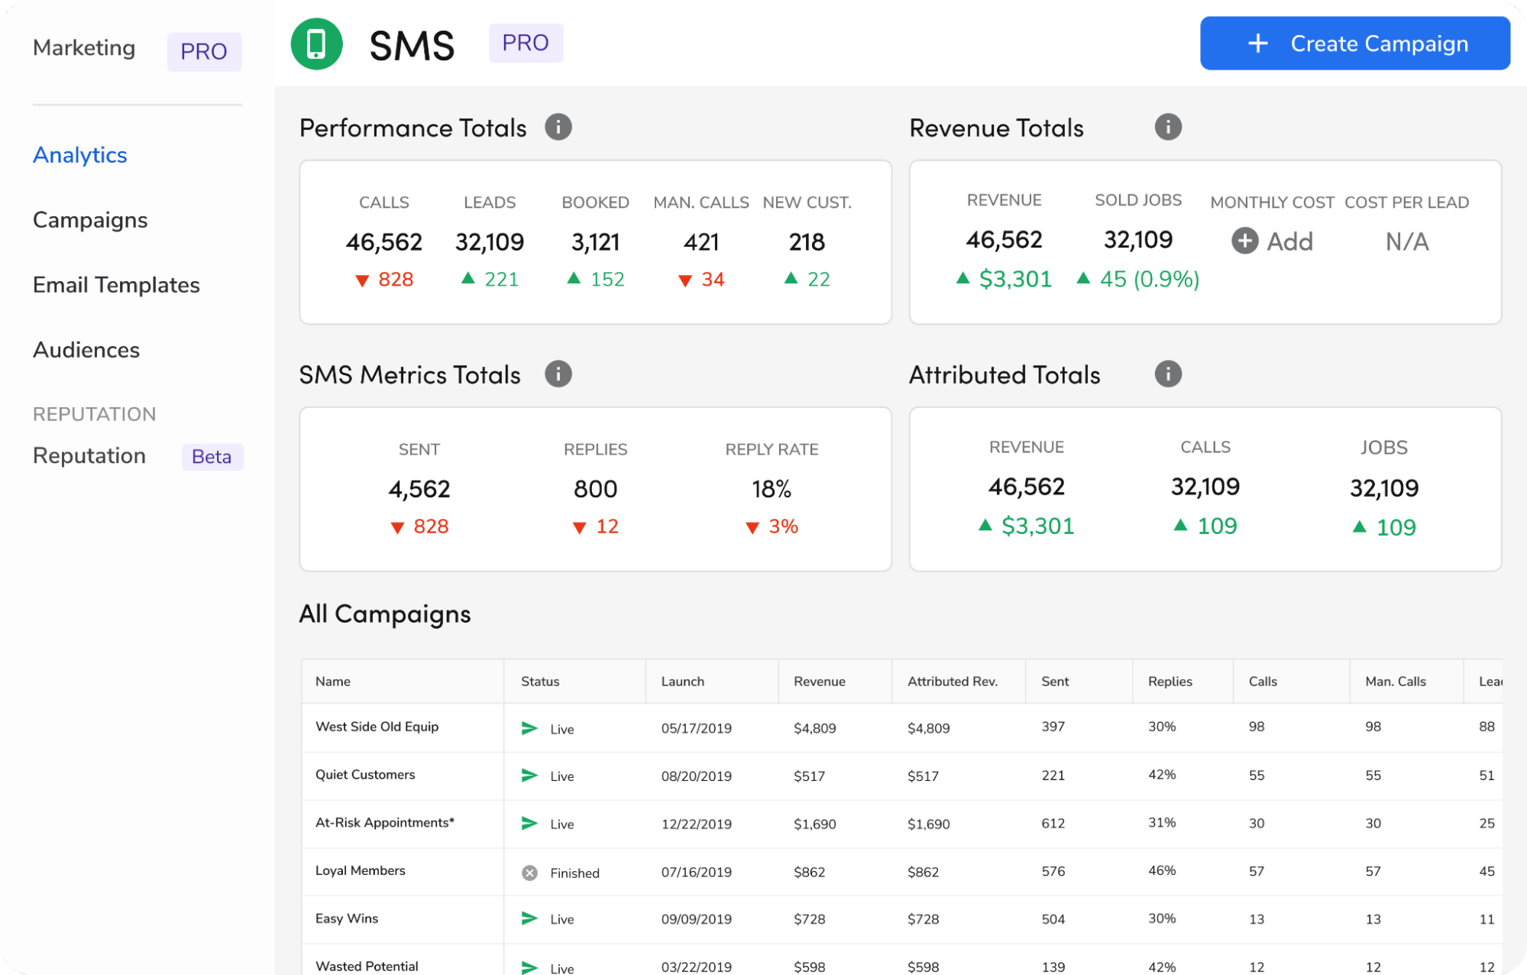Sort by the Revenue column header
Image resolution: width=1527 pixels, height=975 pixels.
(819, 681)
